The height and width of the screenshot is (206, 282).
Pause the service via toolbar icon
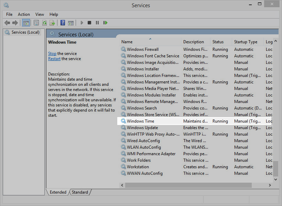[97, 23]
